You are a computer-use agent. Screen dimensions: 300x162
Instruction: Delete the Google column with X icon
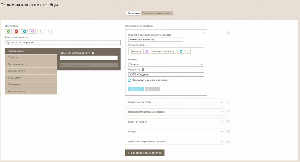coord(228,132)
